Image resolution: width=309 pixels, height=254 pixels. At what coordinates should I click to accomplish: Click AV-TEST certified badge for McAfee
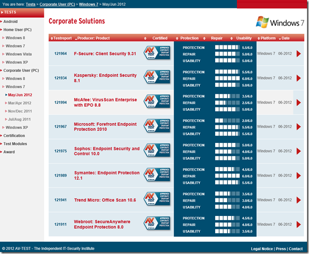coord(157,102)
